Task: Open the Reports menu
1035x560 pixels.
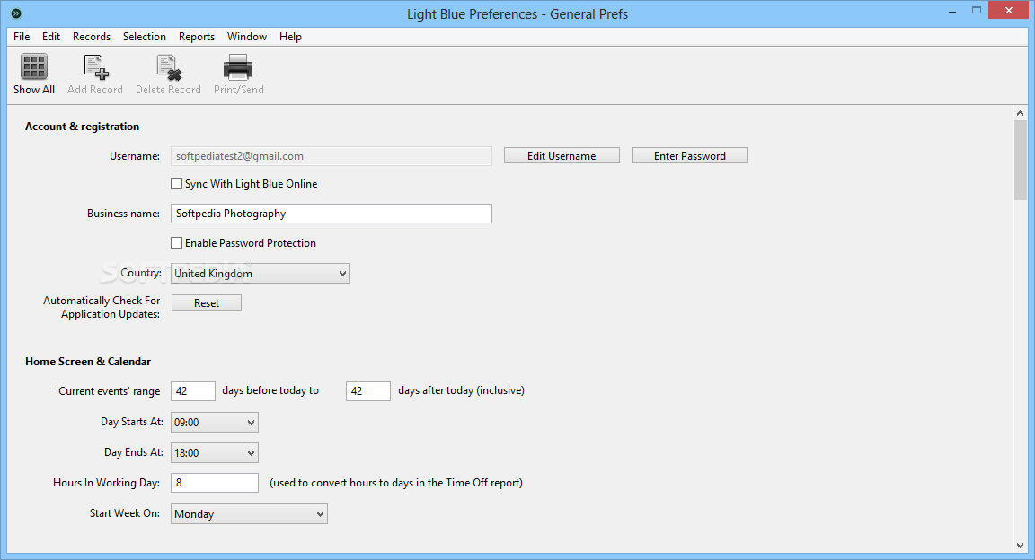Action: pos(197,37)
